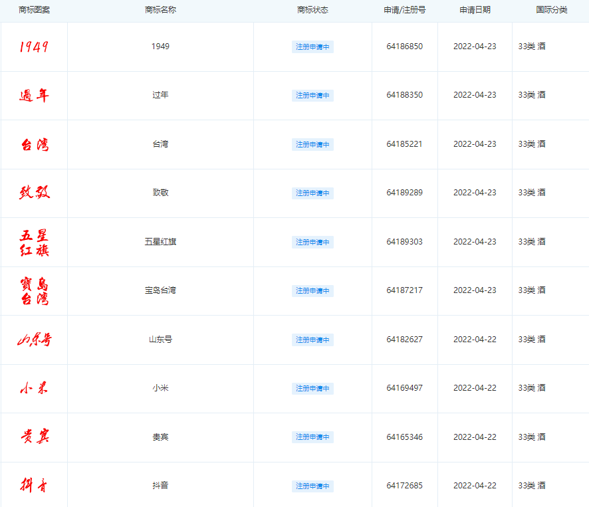Click 33类 酒 class in 1949 row
The width and height of the screenshot is (589, 507).
tap(532, 47)
